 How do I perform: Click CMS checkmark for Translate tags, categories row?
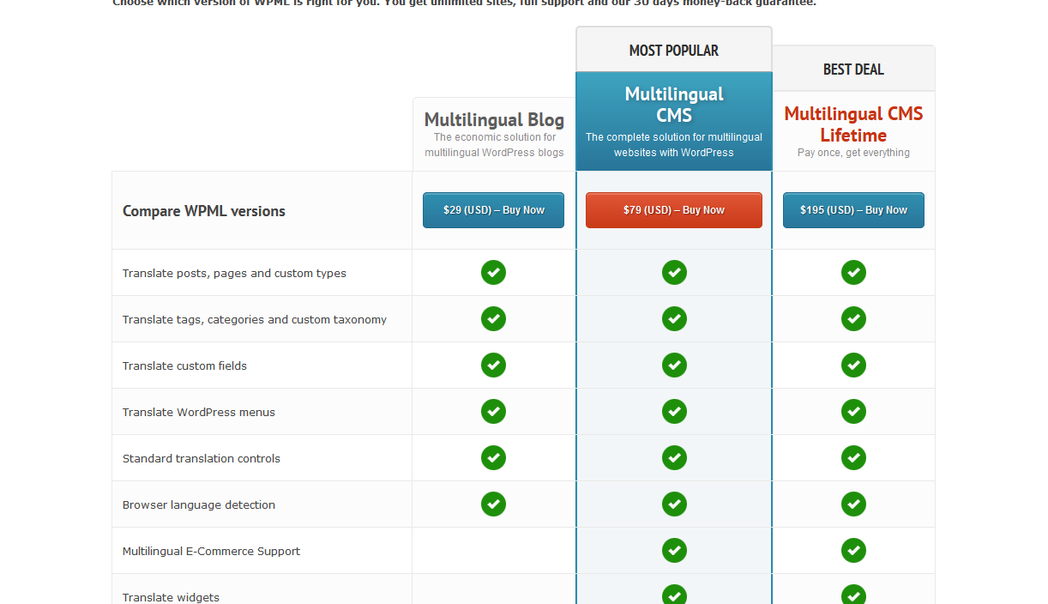click(674, 319)
